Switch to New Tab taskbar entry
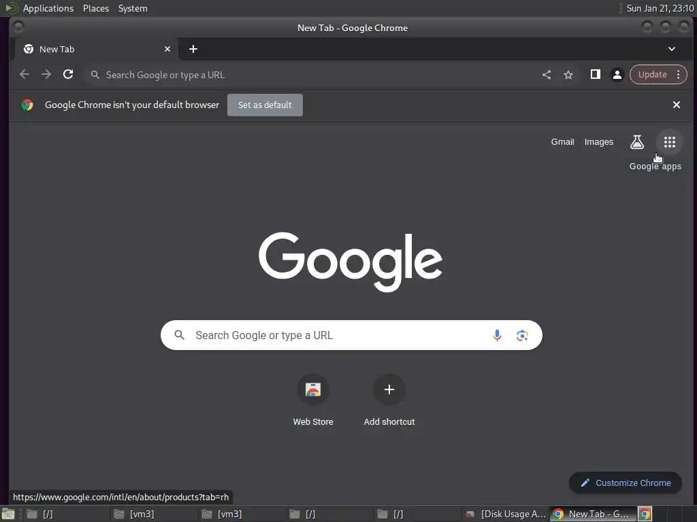The image size is (697, 522). [592, 514]
